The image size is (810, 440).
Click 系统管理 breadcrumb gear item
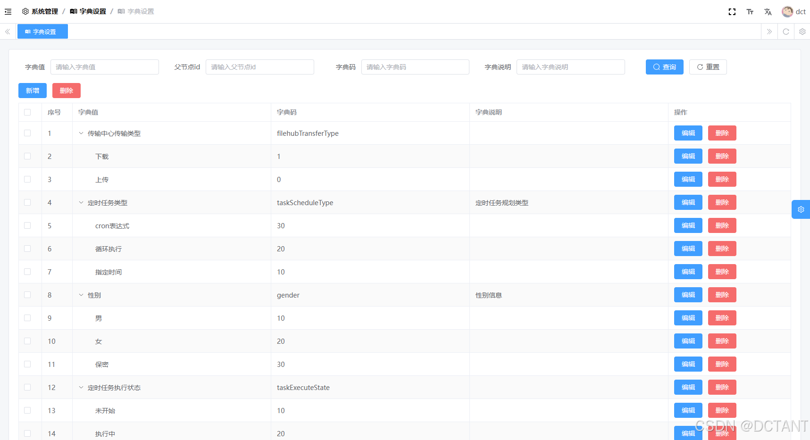40,11
